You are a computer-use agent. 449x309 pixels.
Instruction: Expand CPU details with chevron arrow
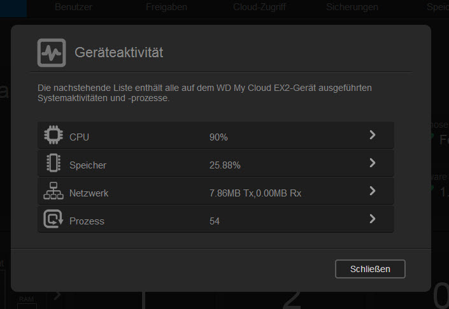373,135
